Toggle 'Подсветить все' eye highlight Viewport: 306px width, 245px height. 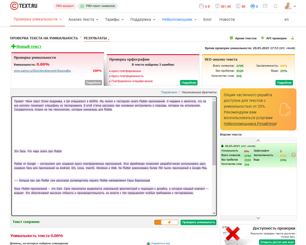pos(148,244)
